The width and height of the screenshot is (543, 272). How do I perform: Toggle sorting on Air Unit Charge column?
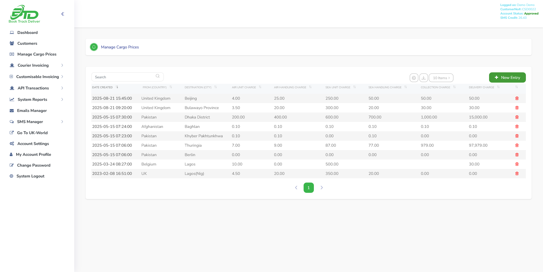(260, 87)
